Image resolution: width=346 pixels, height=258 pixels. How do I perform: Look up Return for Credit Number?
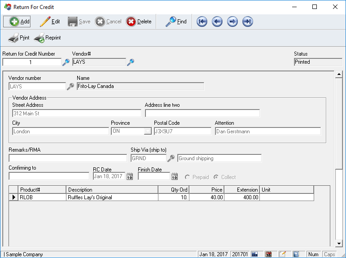click(x=66, y=62)
